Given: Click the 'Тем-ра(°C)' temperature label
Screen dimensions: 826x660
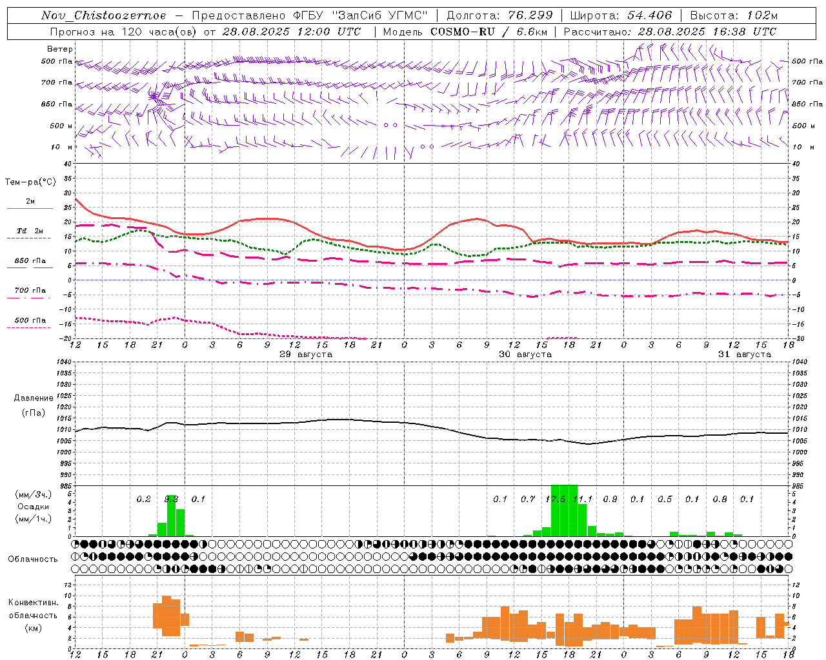Looking at the screenshot, I should (x=30, y=182).
